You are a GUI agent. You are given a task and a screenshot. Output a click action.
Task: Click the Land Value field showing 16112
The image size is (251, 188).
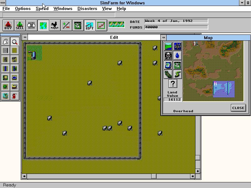coord(173,100)
